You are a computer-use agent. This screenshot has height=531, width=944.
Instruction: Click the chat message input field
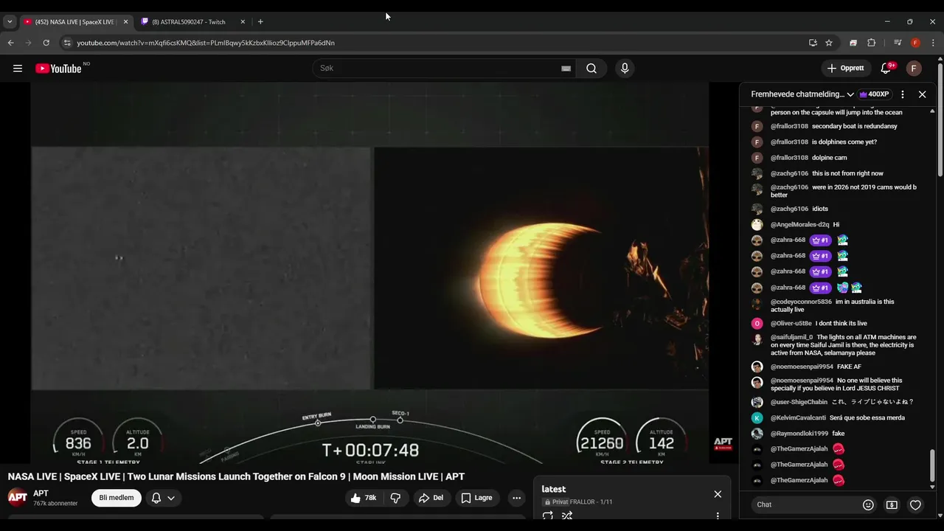[804, 505]
